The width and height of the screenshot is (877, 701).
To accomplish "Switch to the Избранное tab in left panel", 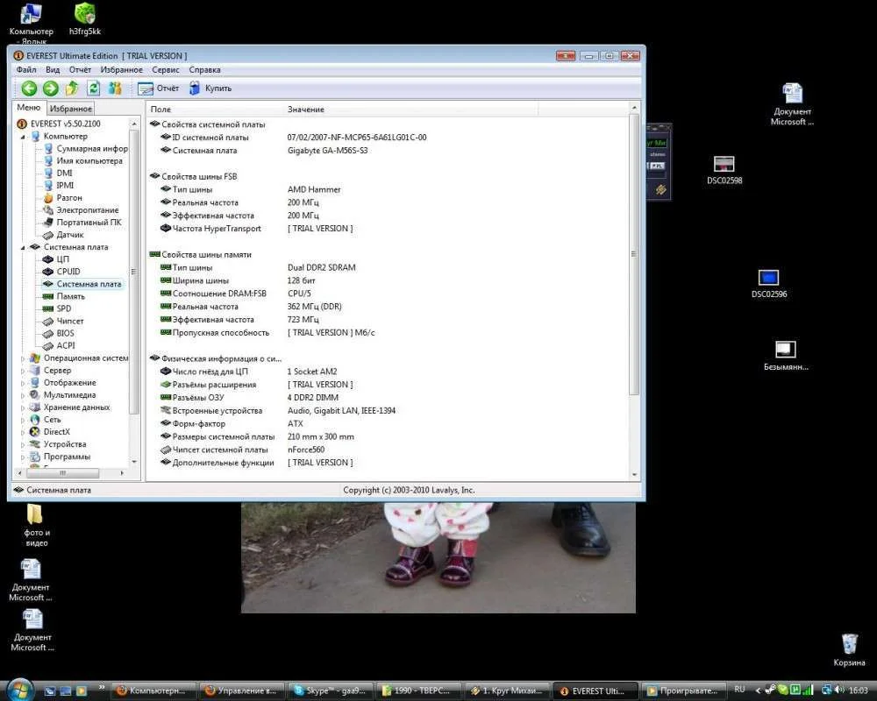I will point(70,109).
